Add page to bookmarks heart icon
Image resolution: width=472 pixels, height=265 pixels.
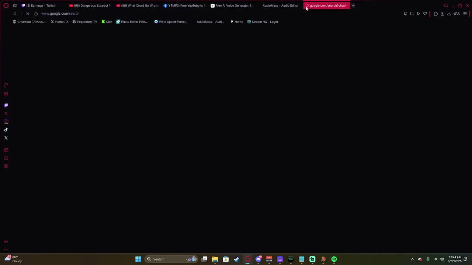click(425, 14)
